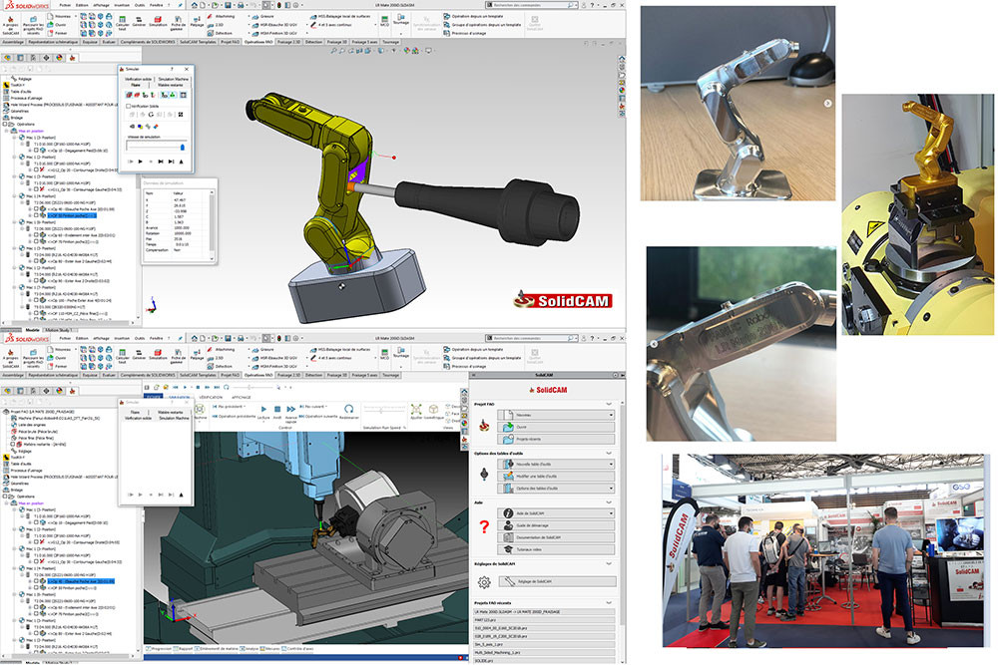Viewport: 998px width, 665px height.
Task: Click the Réinitialiser icon in simulation toolbar
Action: (347, 411)
